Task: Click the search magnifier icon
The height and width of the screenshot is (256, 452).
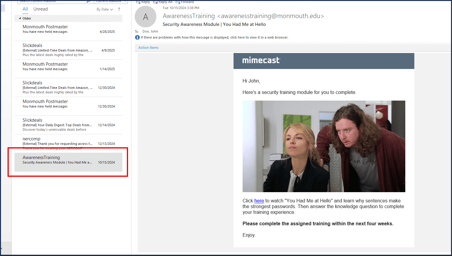Action: click(x=88, y=2)
